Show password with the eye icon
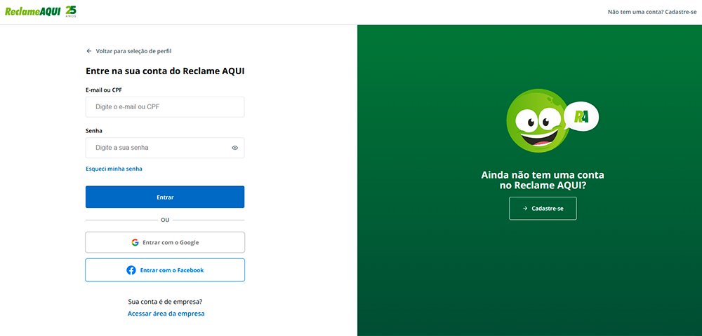 point(234,148)
